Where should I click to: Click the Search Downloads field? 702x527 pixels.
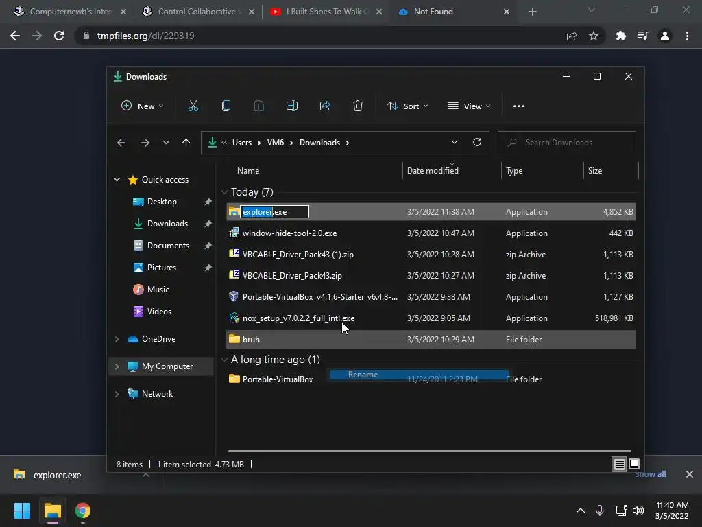click(567, 143)
